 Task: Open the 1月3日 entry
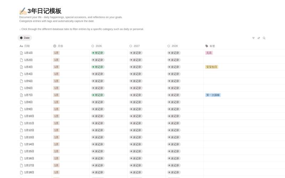pos(28,67)
